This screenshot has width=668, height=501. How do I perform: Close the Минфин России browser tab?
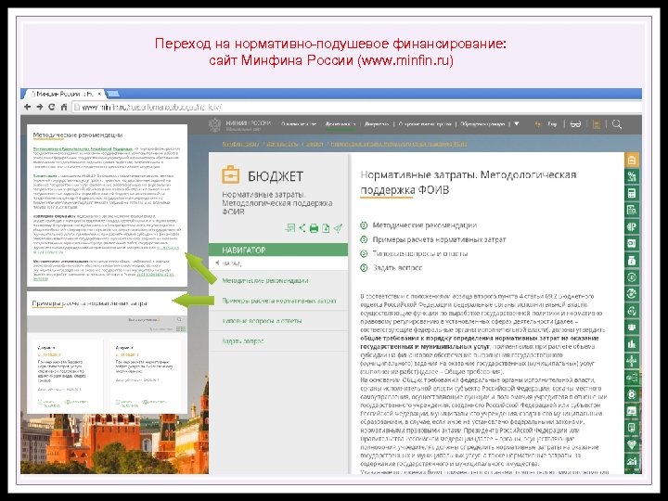tap(99, 94)
